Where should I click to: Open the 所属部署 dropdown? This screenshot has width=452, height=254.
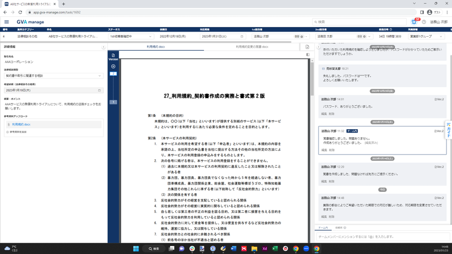pos(446,36)
